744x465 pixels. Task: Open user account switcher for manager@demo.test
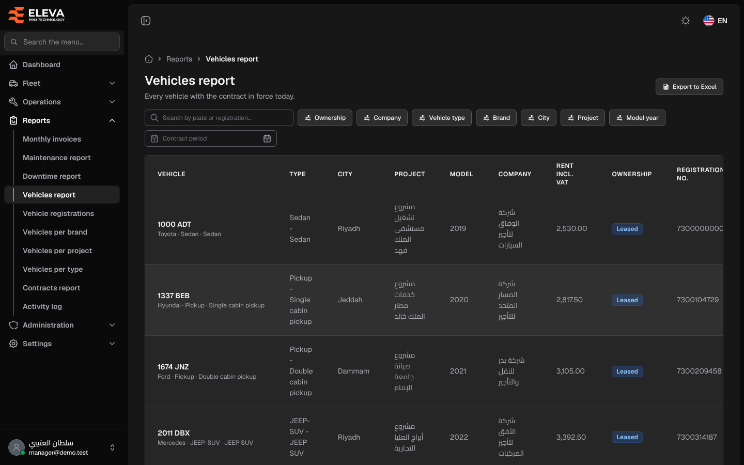coord(62,447)
